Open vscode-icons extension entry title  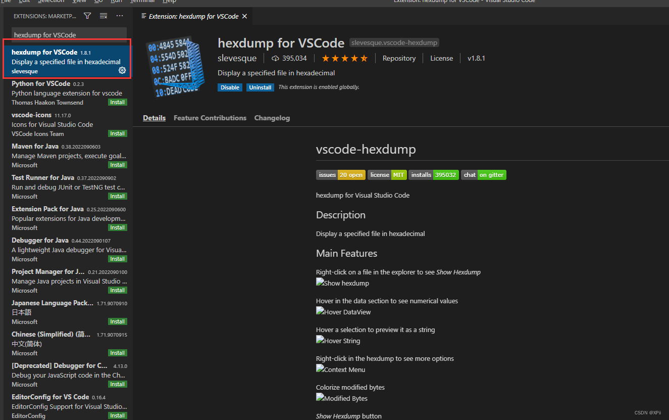31,115
